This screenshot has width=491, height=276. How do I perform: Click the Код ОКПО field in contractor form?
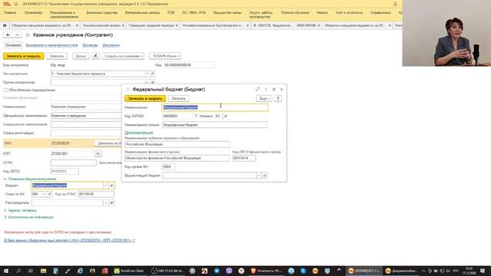coord(64,172)
